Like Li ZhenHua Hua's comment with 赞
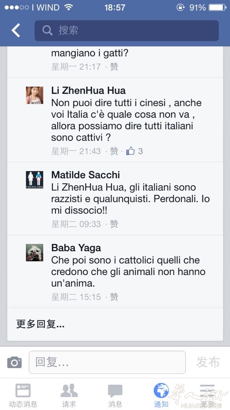Viewport: 230px width, 410px height. click(114, 151)
